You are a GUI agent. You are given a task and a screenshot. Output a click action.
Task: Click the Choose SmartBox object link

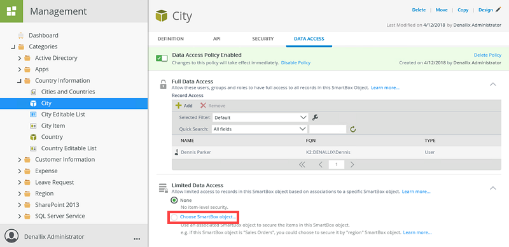click(208, 217)
